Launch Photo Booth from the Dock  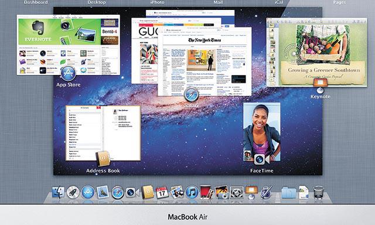206,192
